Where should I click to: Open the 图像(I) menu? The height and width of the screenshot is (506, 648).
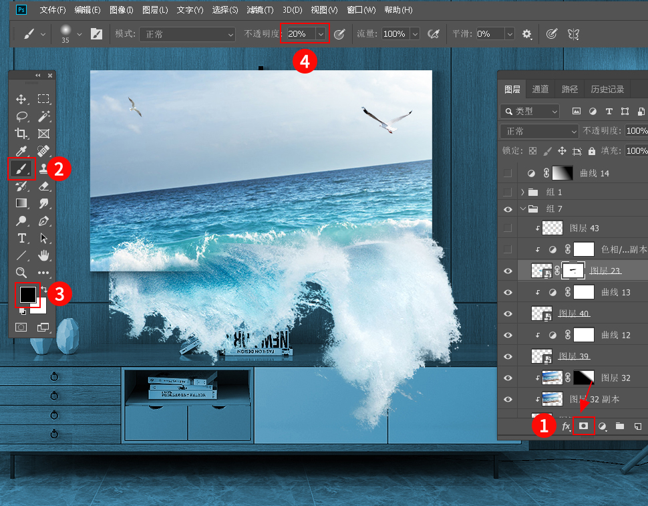[x=121, y=10]
